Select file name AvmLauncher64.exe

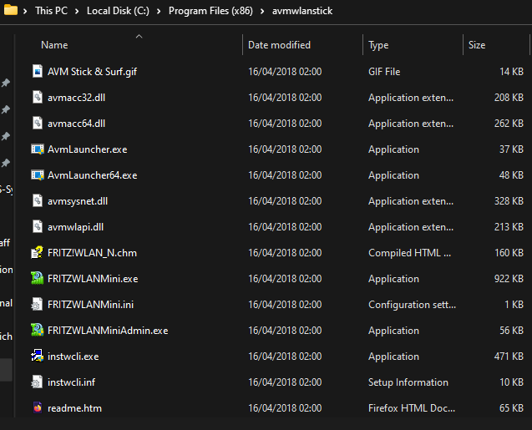pos(92,175)
